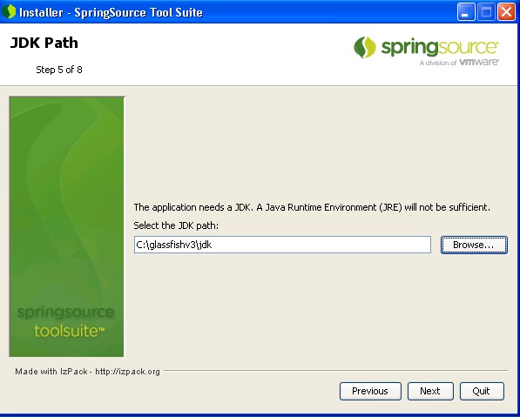Screen dimensions: 520x417
Task: Click the 'Select the JDK path:' label
Action: (176, 225)
